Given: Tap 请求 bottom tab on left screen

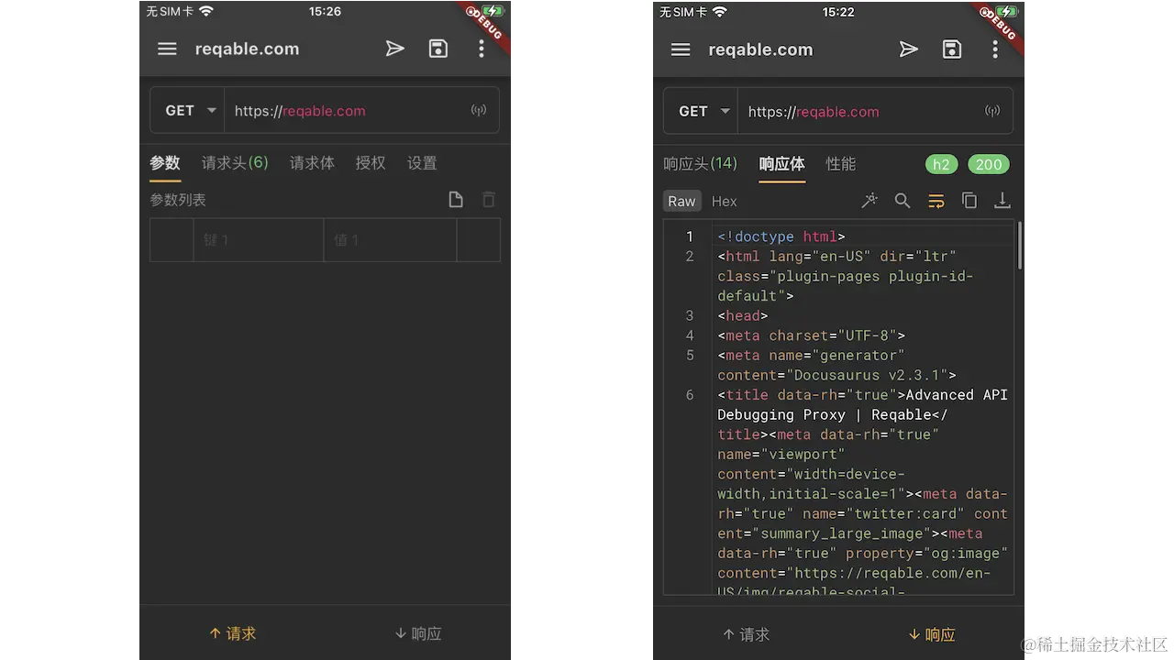Looking at the screenshot, I should coord(232,633).
